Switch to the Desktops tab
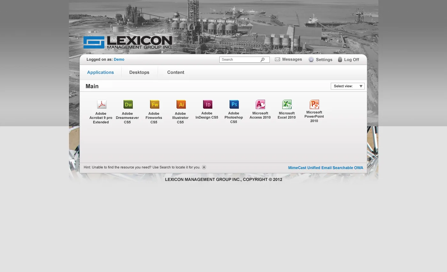 pyautogui.click(x=139, y=72)
